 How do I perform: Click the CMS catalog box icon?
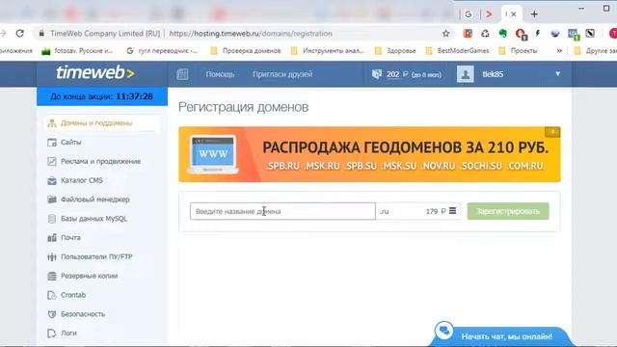[52, 180]
